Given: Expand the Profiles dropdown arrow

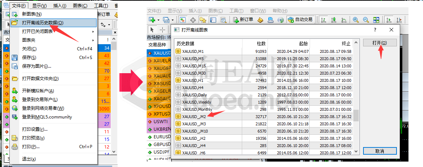Looking at the screenshot, I should click(x=173, y=20).
